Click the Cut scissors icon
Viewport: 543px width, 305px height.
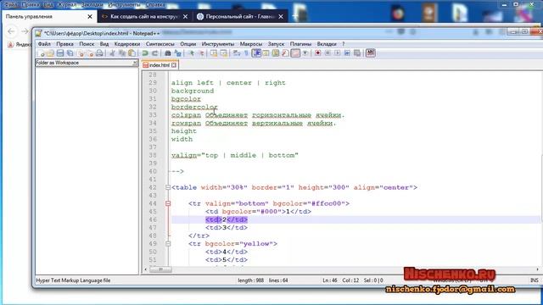coord(112,53)
